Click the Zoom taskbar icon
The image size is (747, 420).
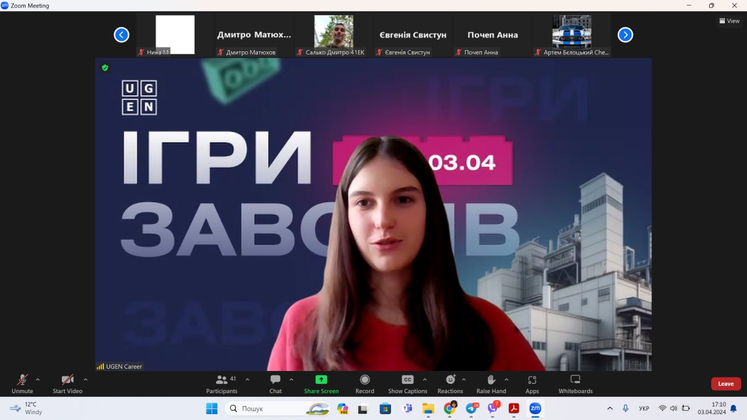click(x=535, y=408)
